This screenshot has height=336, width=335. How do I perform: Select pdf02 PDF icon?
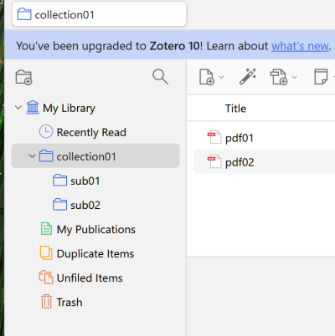(214, 161)
